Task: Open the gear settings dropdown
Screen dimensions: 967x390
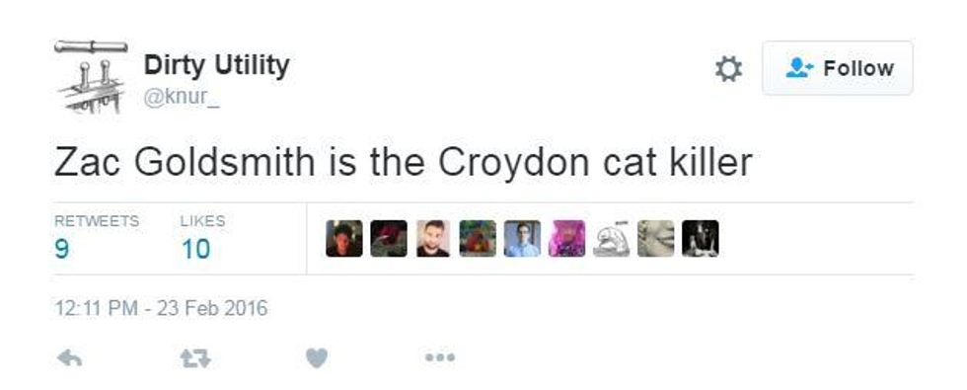Action: pos(728,68)
